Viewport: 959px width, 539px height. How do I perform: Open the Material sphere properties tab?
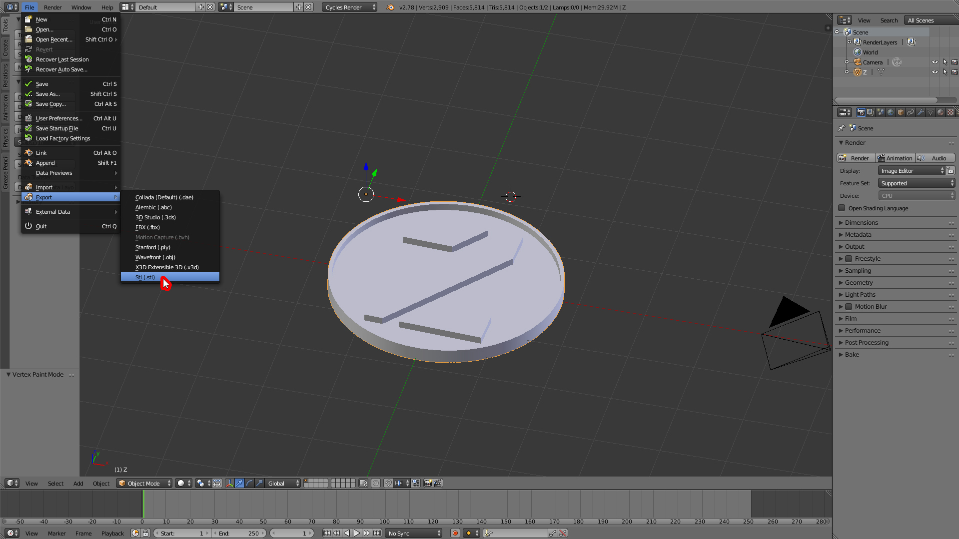tap(941, 112)
